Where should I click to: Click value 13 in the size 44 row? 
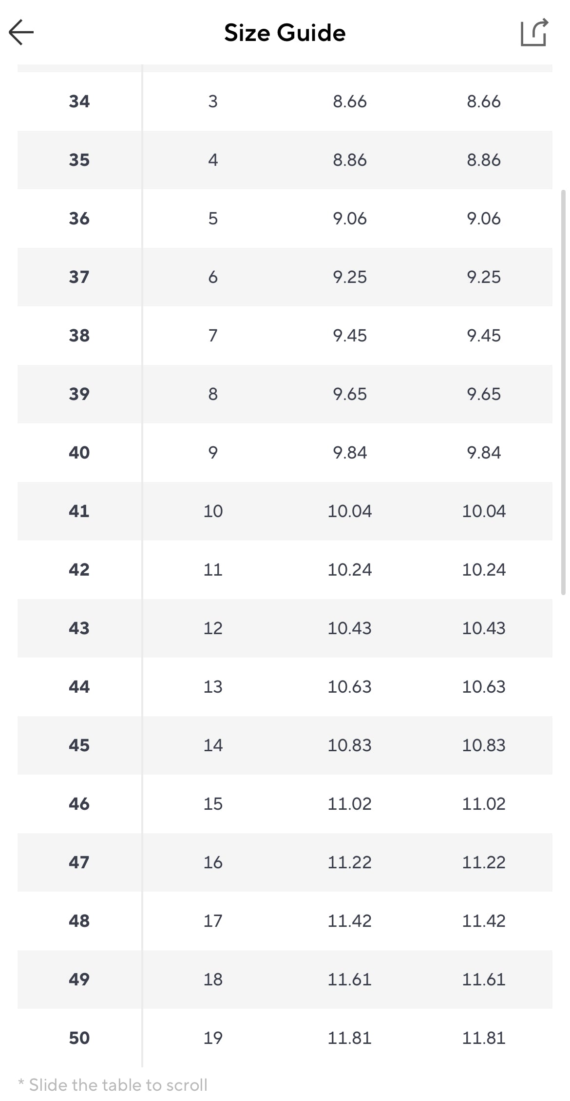click(213, 687)
